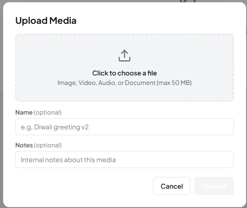Click the Notes (optional) label

click(x=39, y=145)
